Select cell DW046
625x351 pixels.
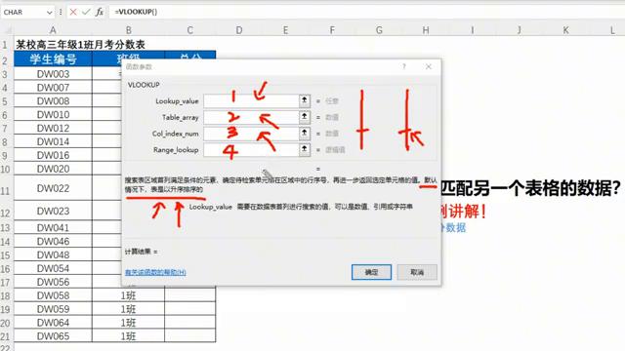tap(53, 242)
